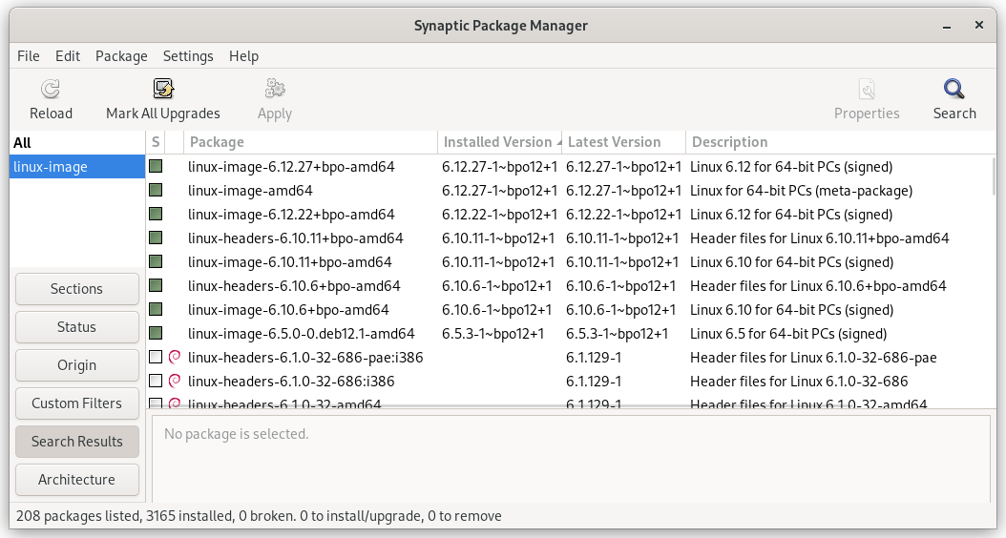
Task: Toggle status box of linux-image-6.10.6+bpo-amd64
Action: (156, 310)
